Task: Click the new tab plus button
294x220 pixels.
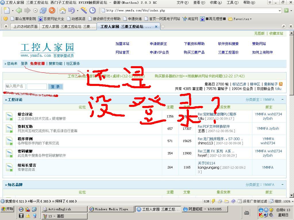Action: point(163,27)
